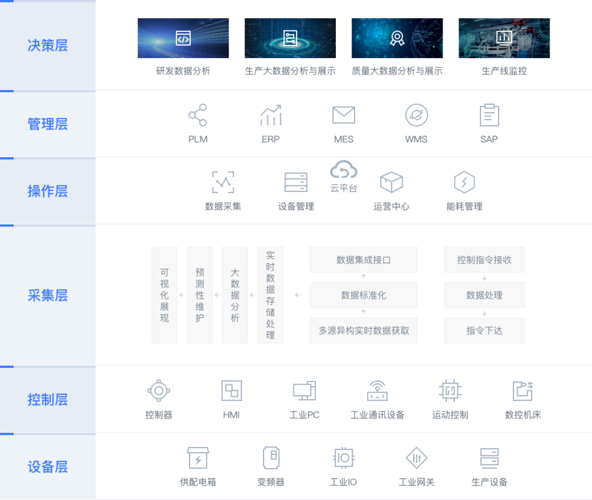Click the ERP chart icon
This screenshot has height=500, width=592.
pyautogui.click(x=270, y=115)
